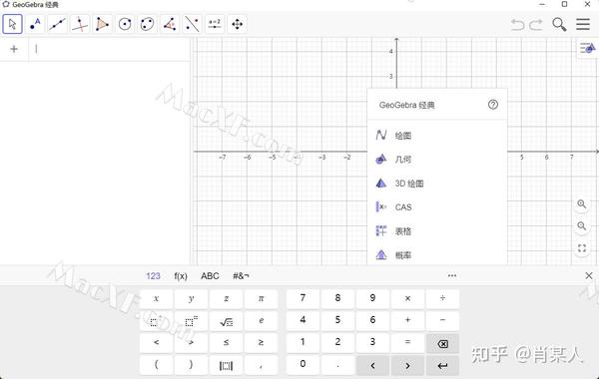This screenshot has width=599, height=379.
Task: Pick the Move Graphics View tool
Action: pyautogui.click(x=238, y=24)
